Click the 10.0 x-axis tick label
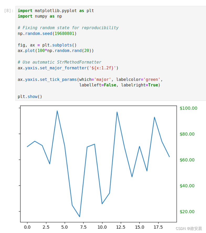 point(102,227)
